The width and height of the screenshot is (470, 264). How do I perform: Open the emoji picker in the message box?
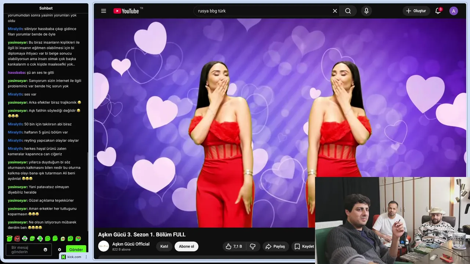point(46,249)
